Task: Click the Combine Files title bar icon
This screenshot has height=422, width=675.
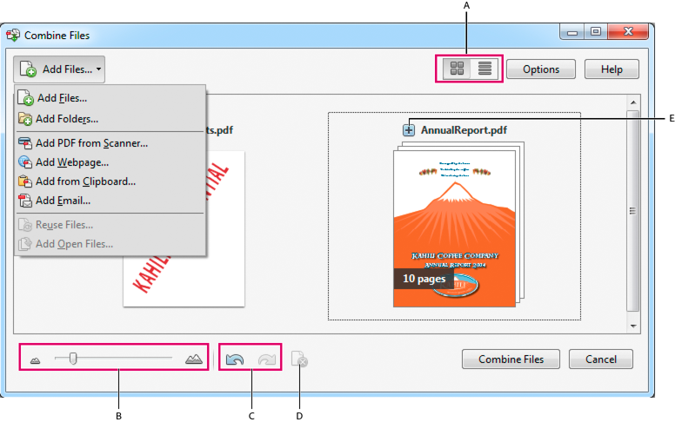Action: pos(13,36)
